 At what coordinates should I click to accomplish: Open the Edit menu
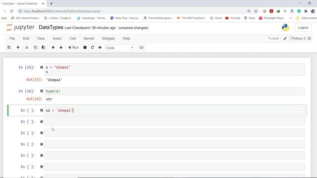(x=26, y=39)
